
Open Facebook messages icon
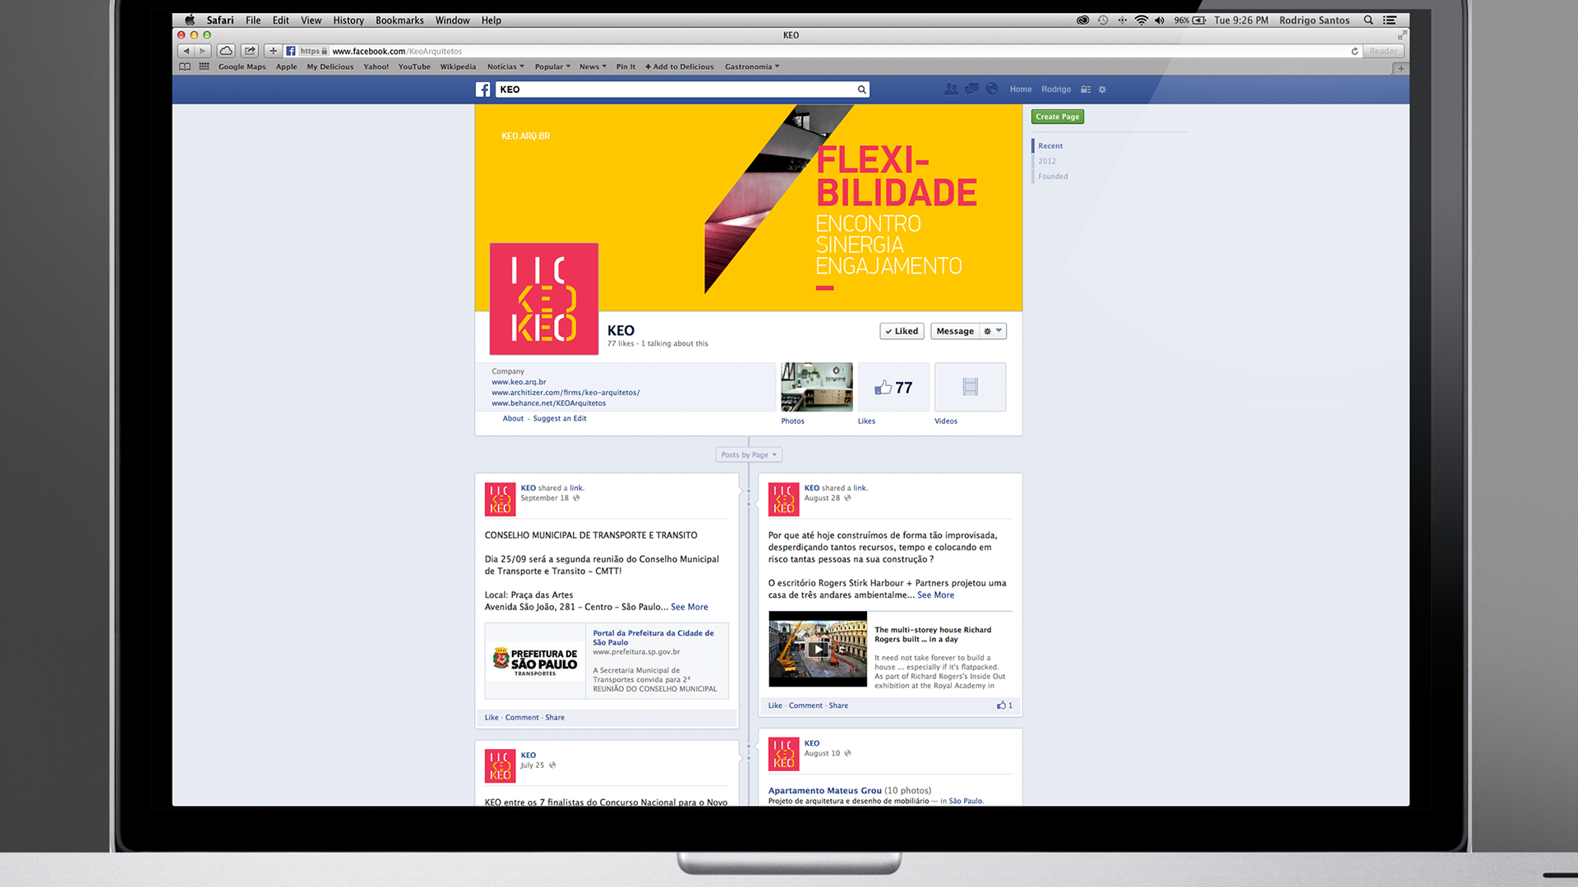coord(971,89)
